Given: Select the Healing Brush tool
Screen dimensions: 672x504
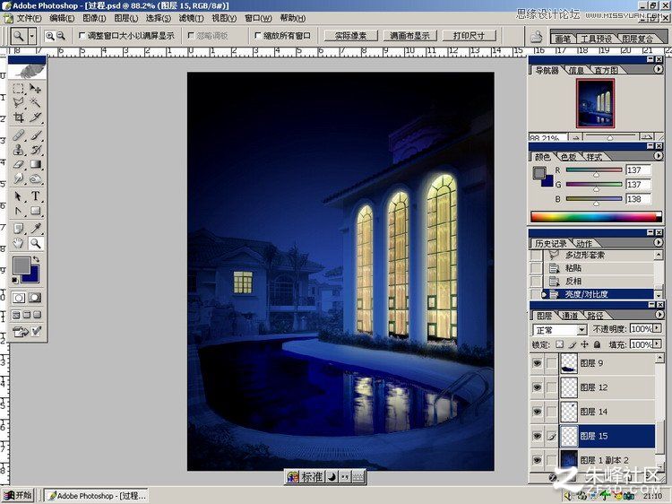Looking at the screenshot, I should pos(18,135).
